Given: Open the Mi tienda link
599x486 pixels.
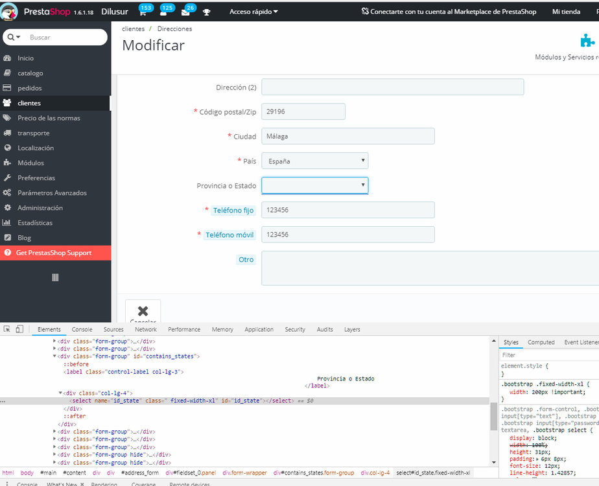Looking at the screenshot, I should (566, 12).
